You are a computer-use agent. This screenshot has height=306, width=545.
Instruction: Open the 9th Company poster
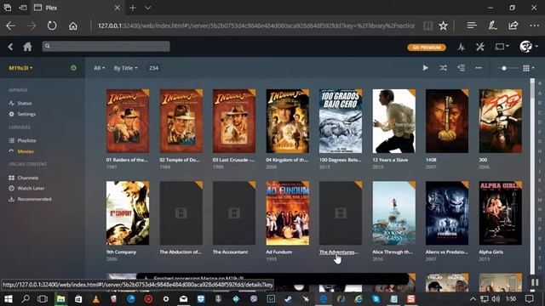[x=128, y=213]
